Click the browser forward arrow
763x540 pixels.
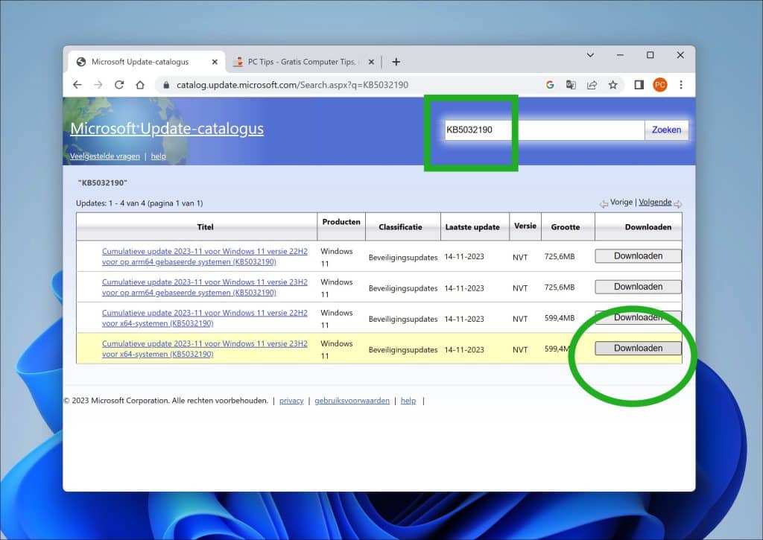coord(98,85)
